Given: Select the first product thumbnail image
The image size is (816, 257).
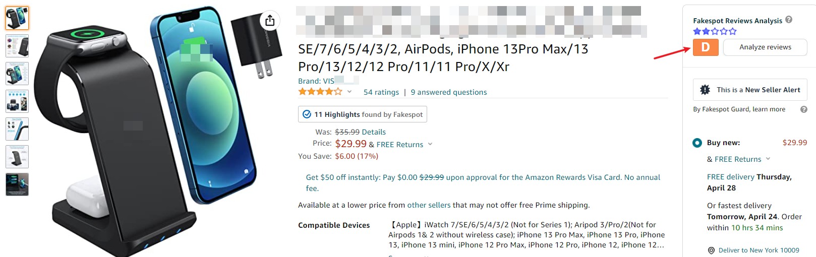Looking at the screenshot, I should click(x=17, y=18).
